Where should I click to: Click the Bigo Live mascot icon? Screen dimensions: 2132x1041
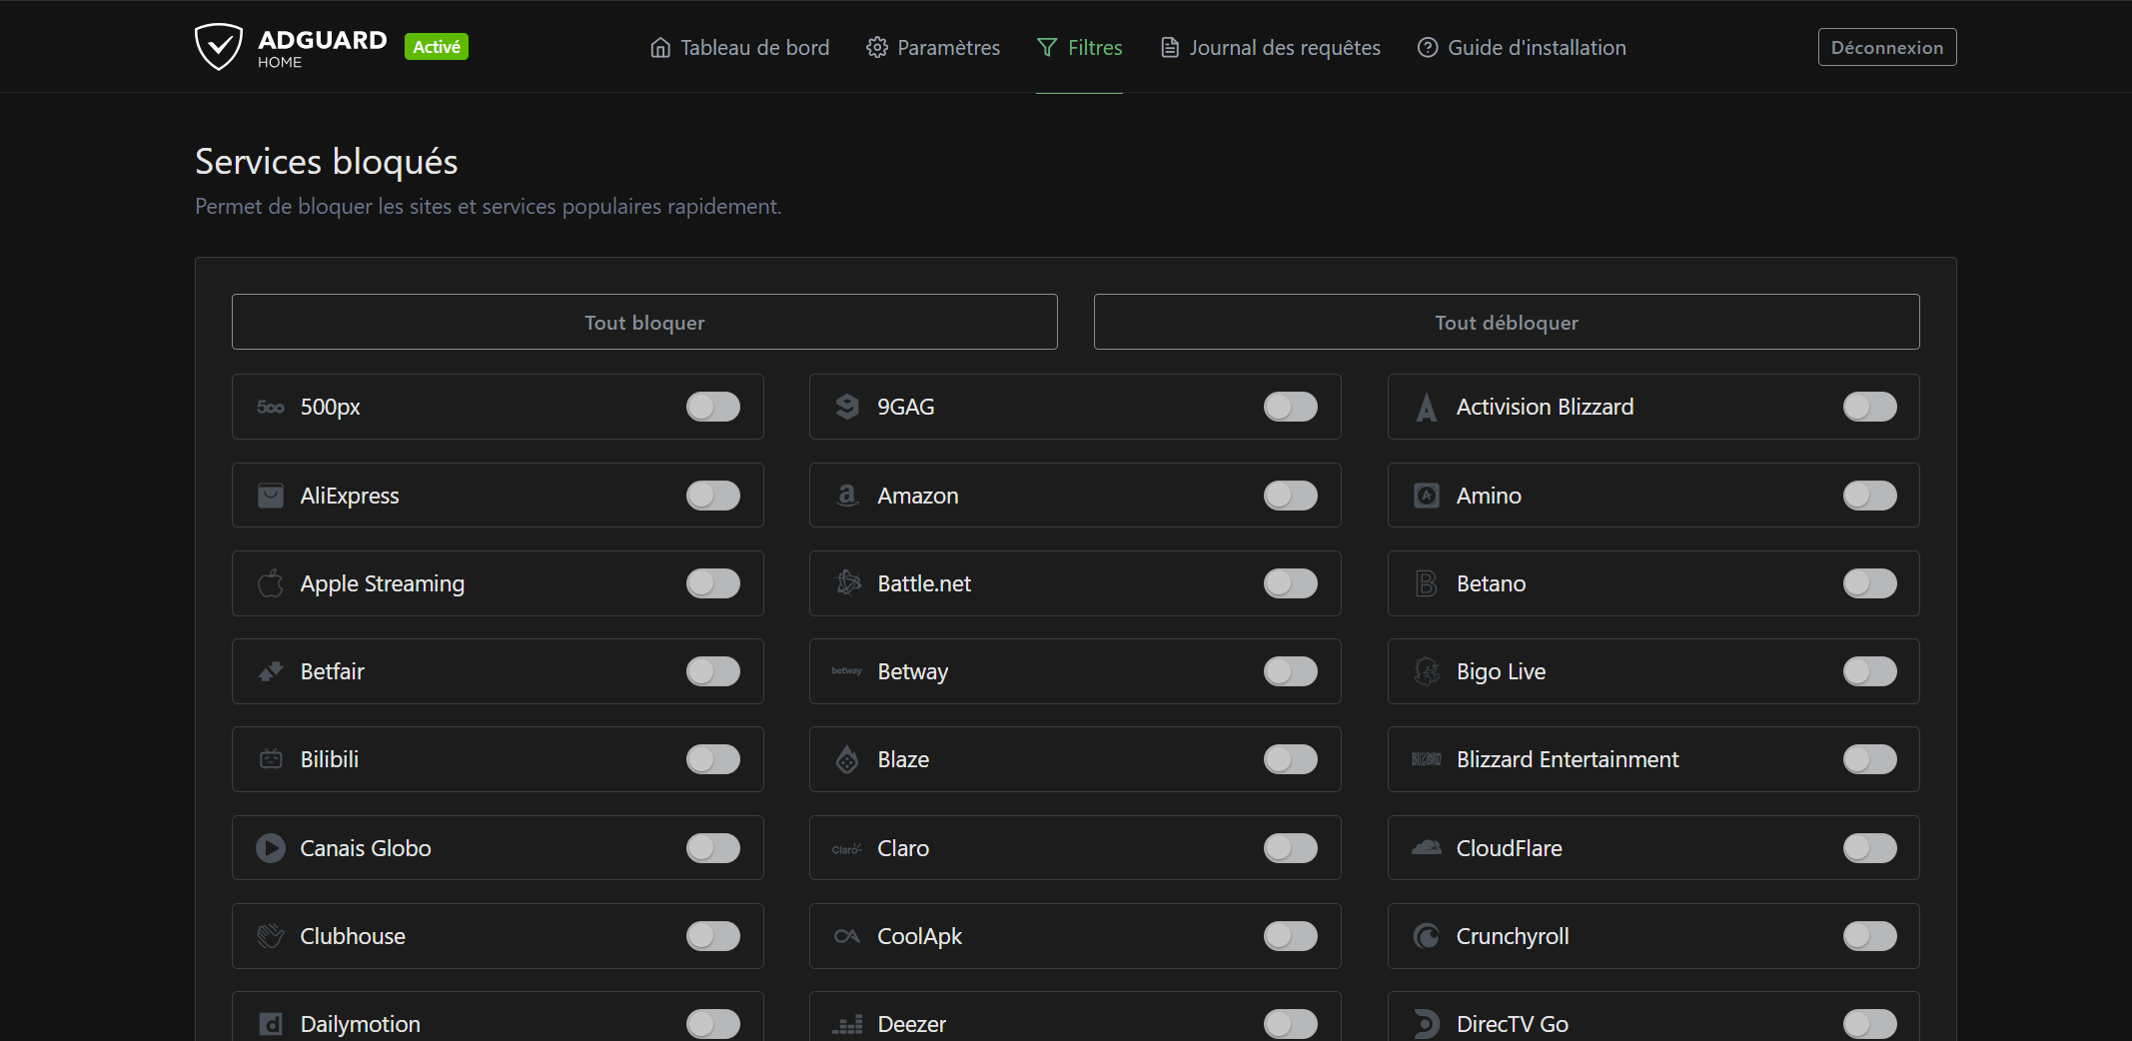point(1426,671)
